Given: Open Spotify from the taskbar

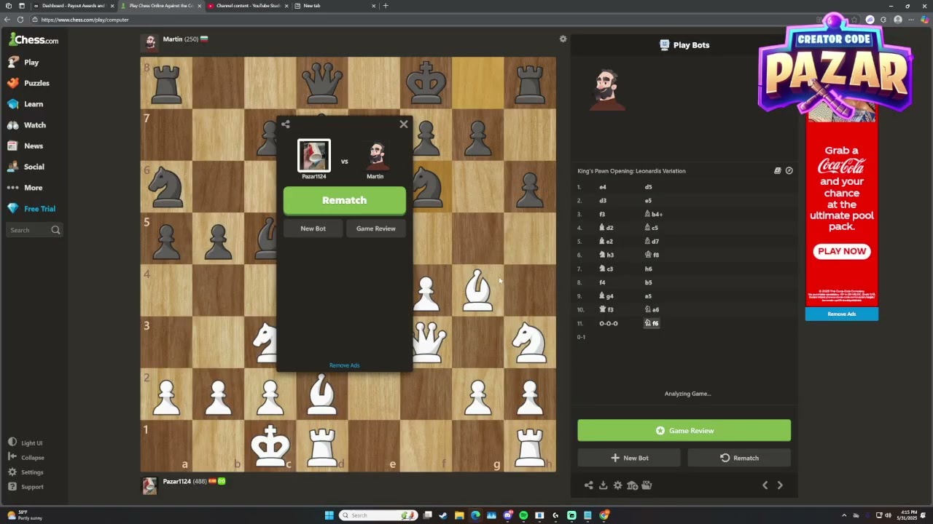Looking at the screenshot, I should pyautogui.click(x=523, y=515).
